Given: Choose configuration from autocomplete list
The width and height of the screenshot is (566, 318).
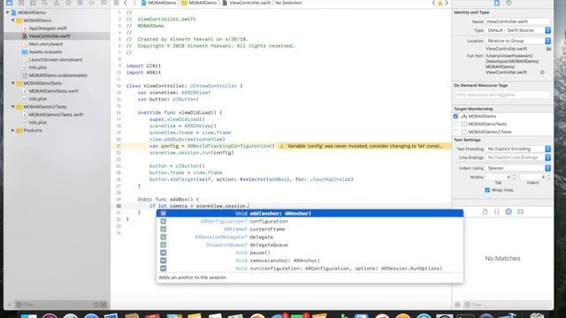Looking at the screenshot, I should pyautogui.click(x=310, y=222).
